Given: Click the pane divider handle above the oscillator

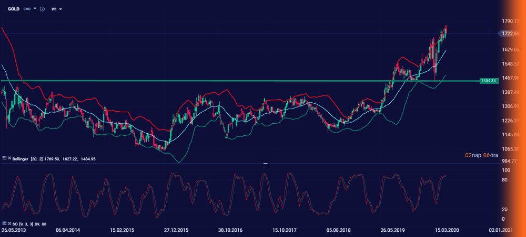Looking at the screenshot, I should click(x=265, y=164).
